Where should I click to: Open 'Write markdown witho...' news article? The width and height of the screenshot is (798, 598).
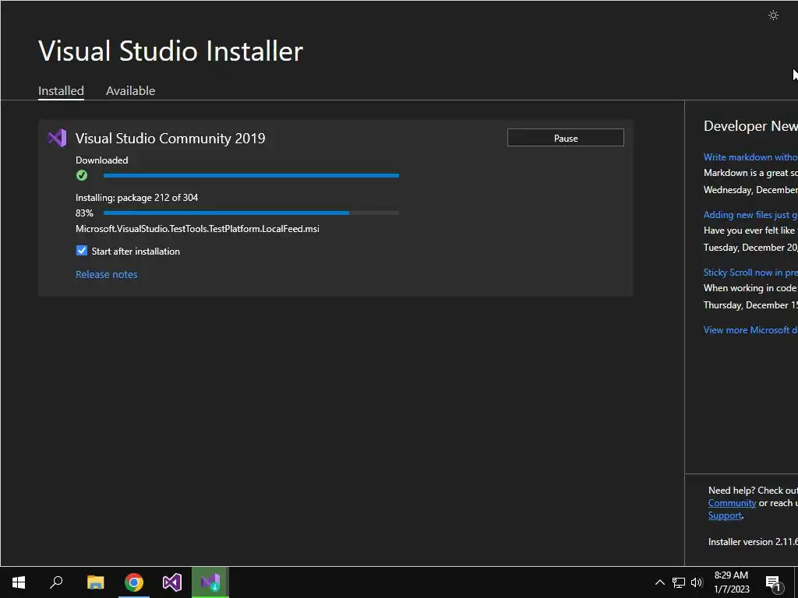(x=750, y=157)
